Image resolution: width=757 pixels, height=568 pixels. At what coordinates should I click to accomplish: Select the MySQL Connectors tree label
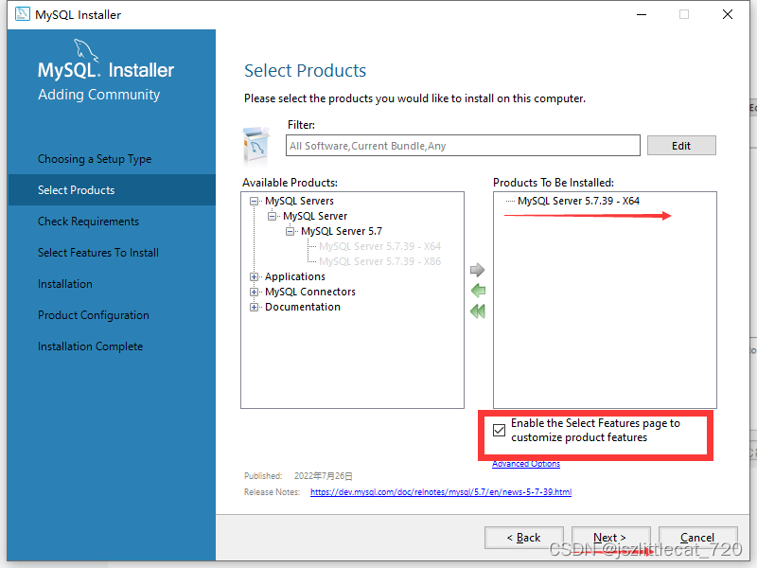310,292
